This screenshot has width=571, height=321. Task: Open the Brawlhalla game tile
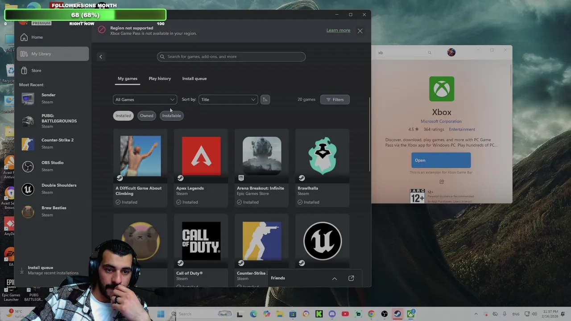[323, 168]
